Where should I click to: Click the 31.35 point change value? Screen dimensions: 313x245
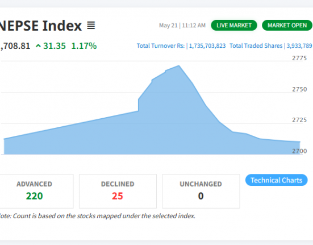[55, 46]
